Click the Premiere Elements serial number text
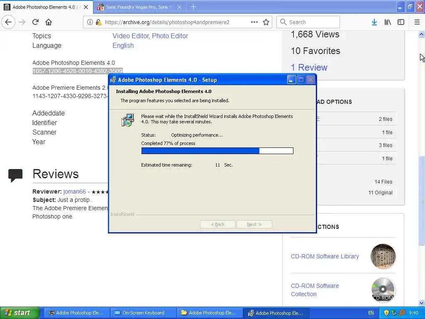425x319 pixels. click(70, 96)
